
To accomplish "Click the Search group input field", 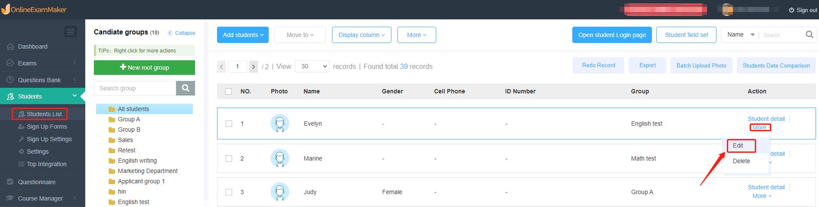I will (x=135, y=88).
